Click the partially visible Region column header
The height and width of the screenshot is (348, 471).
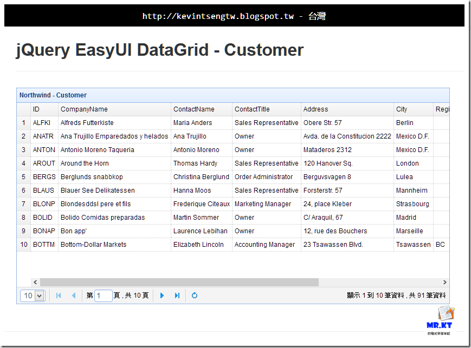click(x=442, y=109)
